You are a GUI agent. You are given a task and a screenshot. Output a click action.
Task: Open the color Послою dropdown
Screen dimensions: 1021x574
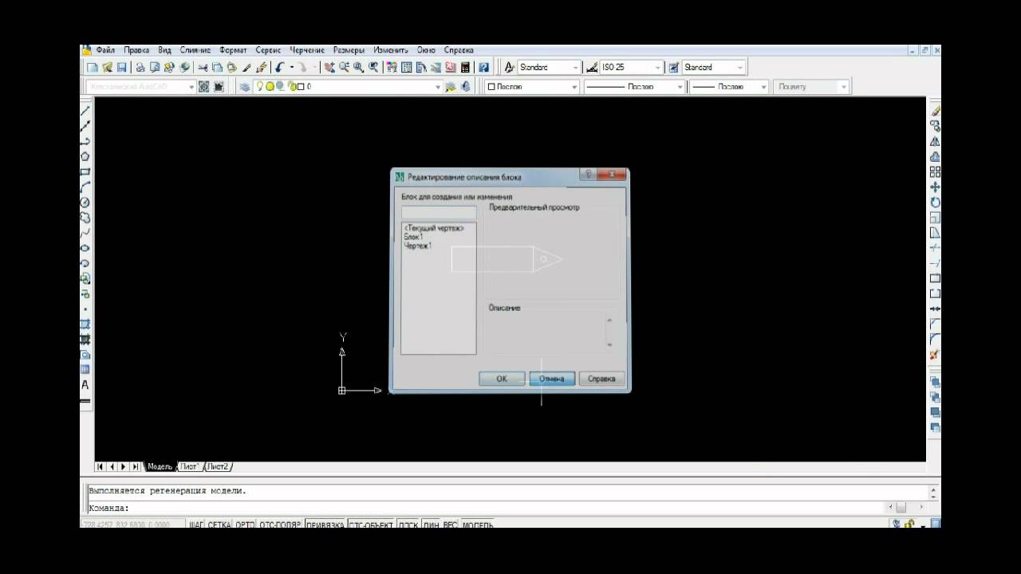click(574, 87)
